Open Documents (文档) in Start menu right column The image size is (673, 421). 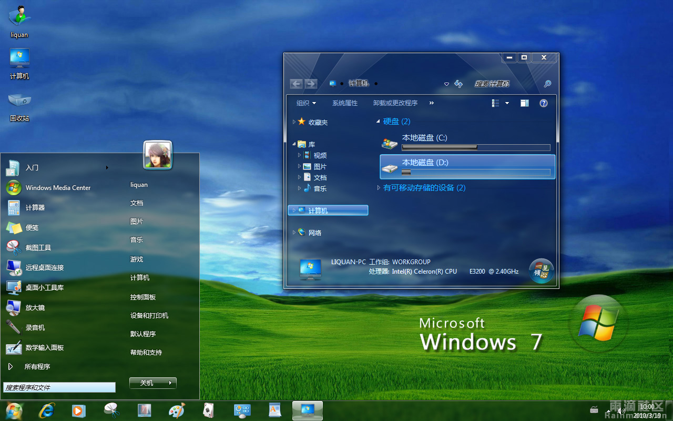137,203
